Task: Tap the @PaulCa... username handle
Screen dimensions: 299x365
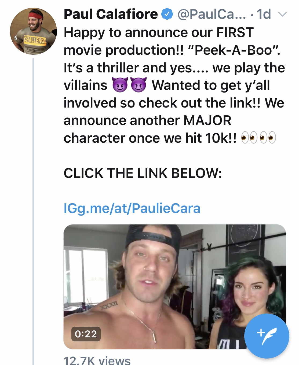Action: tap(212, 14)
